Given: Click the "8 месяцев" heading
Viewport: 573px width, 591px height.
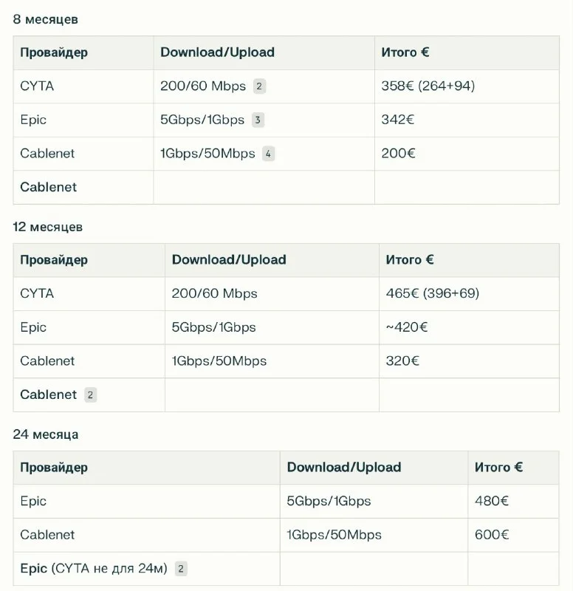Looking at the screenshot, I should point(45,19).
